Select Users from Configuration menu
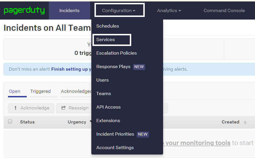Image resolution: width=255 pixels, height=158 pixels. click(x=103, y=80)
